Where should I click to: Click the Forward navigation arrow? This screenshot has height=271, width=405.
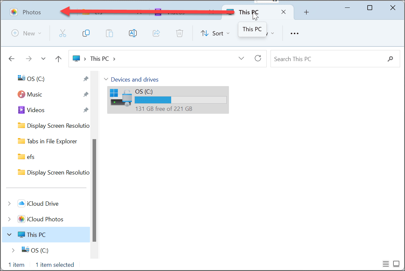(x=29, y=59)
